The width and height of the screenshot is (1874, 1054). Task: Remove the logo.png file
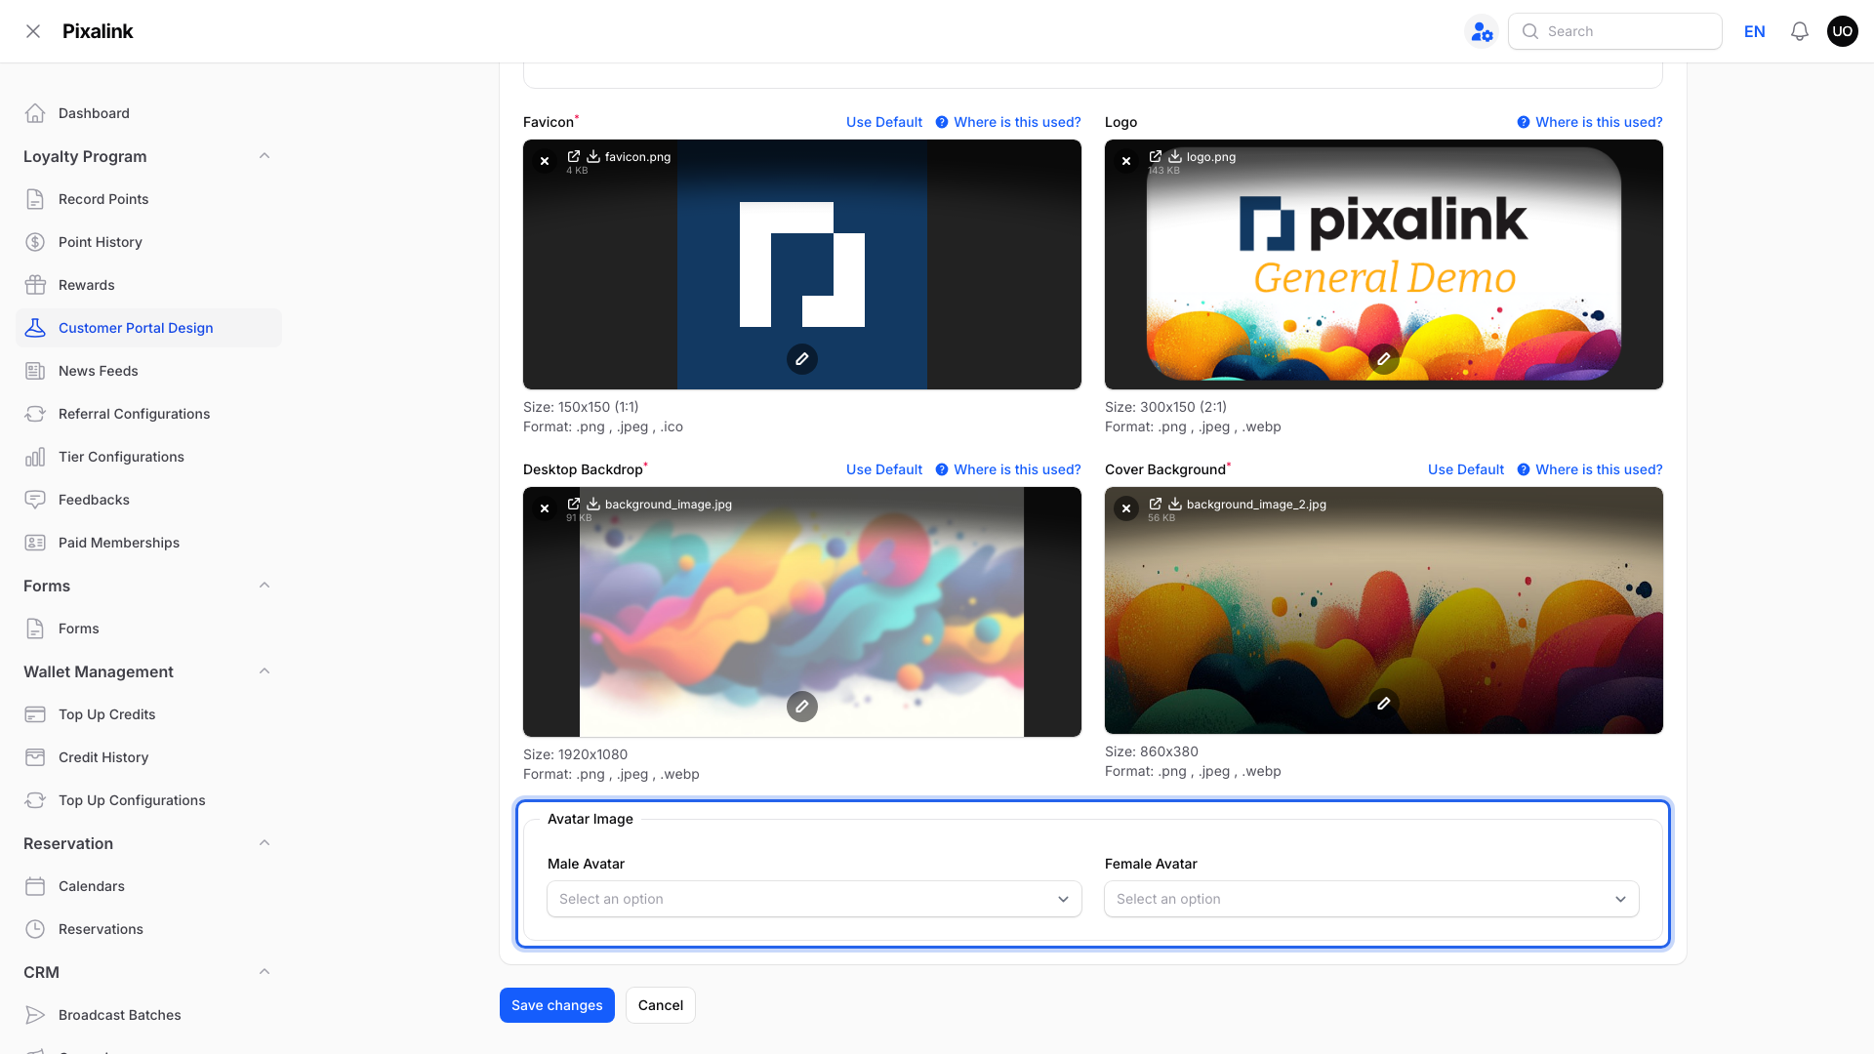[1126, 161]
